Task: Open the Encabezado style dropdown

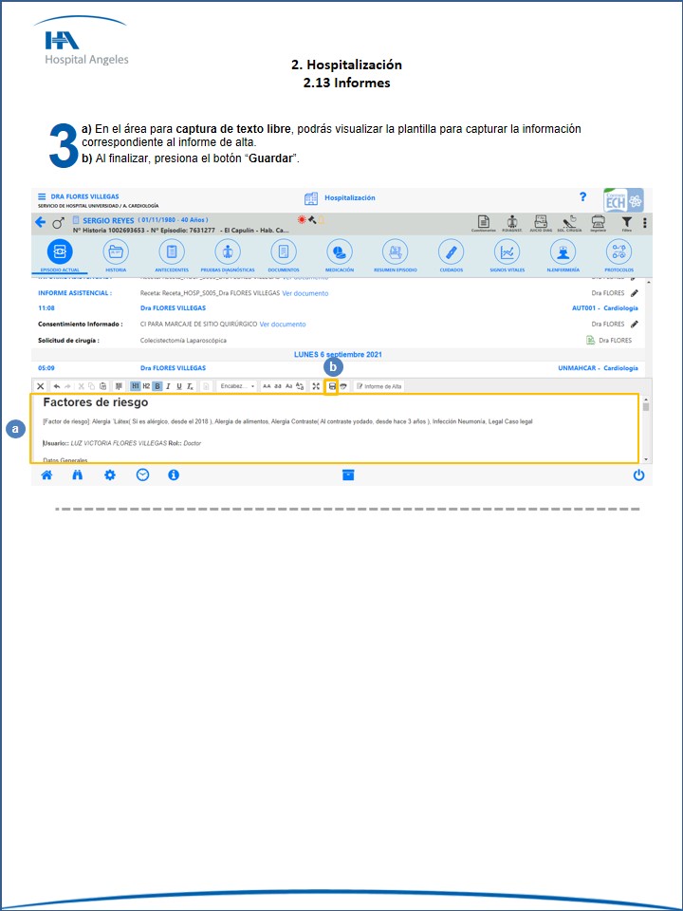Action: tap(235, 386)
